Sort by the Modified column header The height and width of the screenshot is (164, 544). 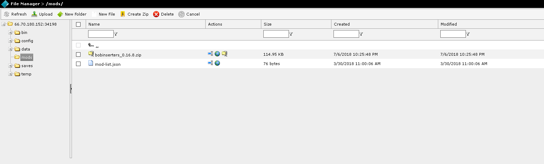pyautogui.click(x=449, y=24)
